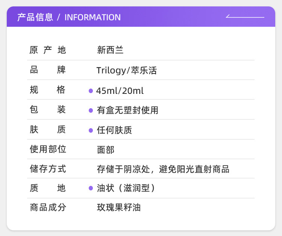Click the 产品信息 / INFORMATION header title

click(69, 17)
